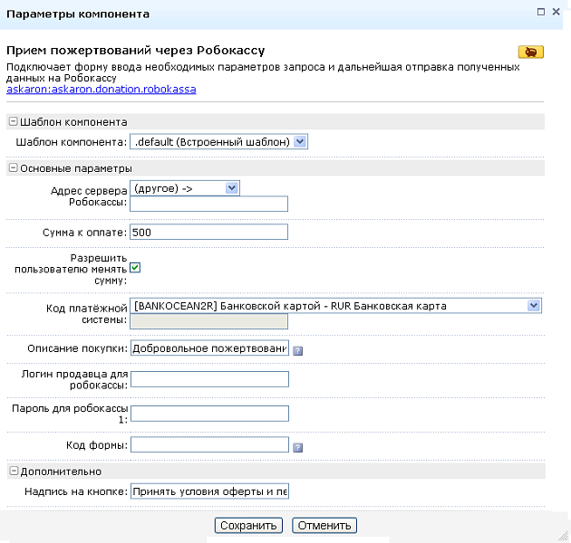Collapse the Шаблон компонента section

tap(13, 121)
